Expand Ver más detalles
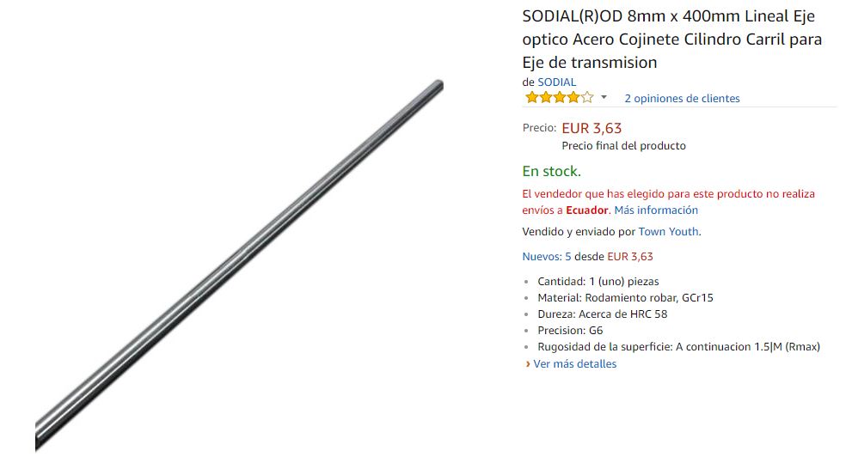The height and width of the screenshot is (469, 852). [575, 363]
